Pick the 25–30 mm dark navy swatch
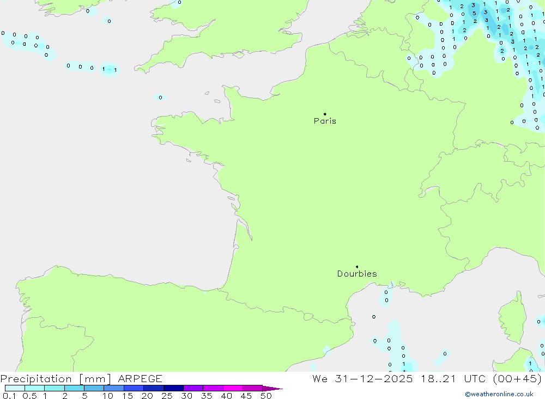This screenshot has width=545, height=399. (x=173, y=389)
